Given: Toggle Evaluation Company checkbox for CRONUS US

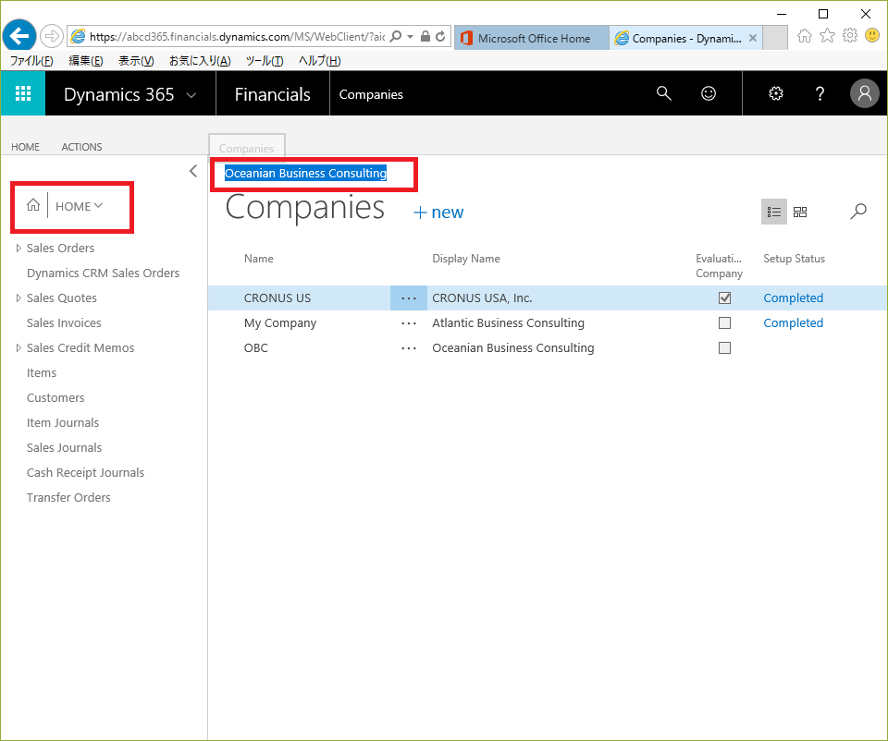Looking at the screenshot, I should coord(724,298).
